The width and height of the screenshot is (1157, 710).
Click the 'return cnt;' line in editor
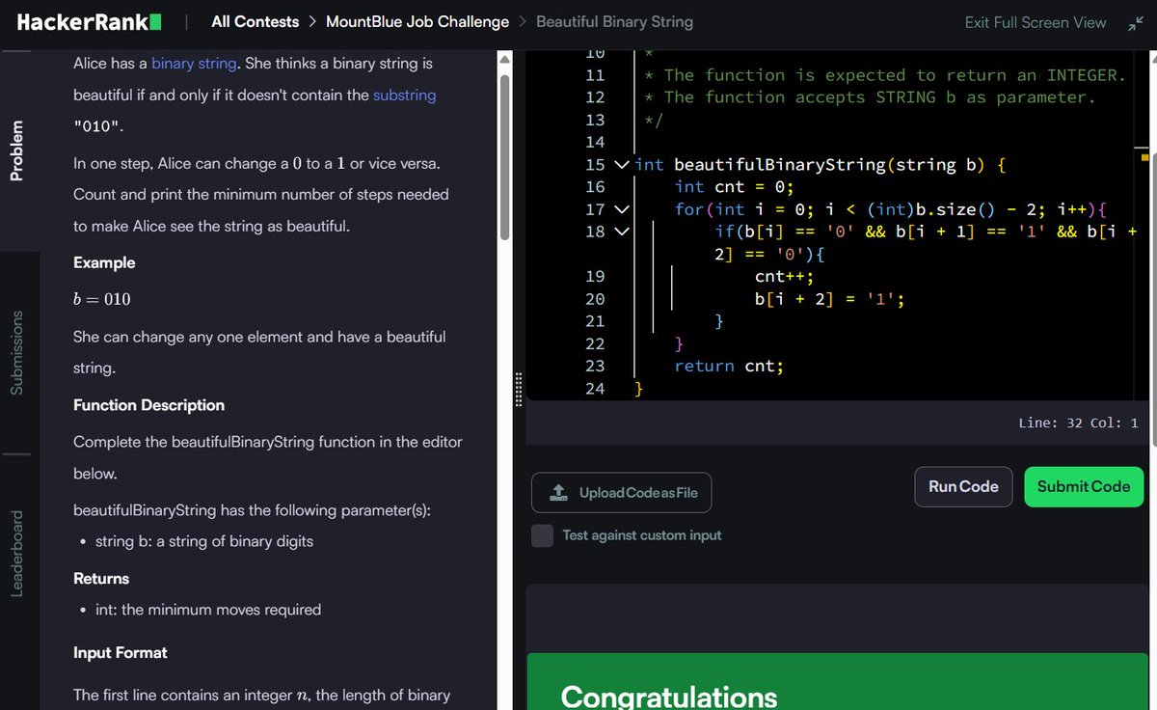click(729, 366)
